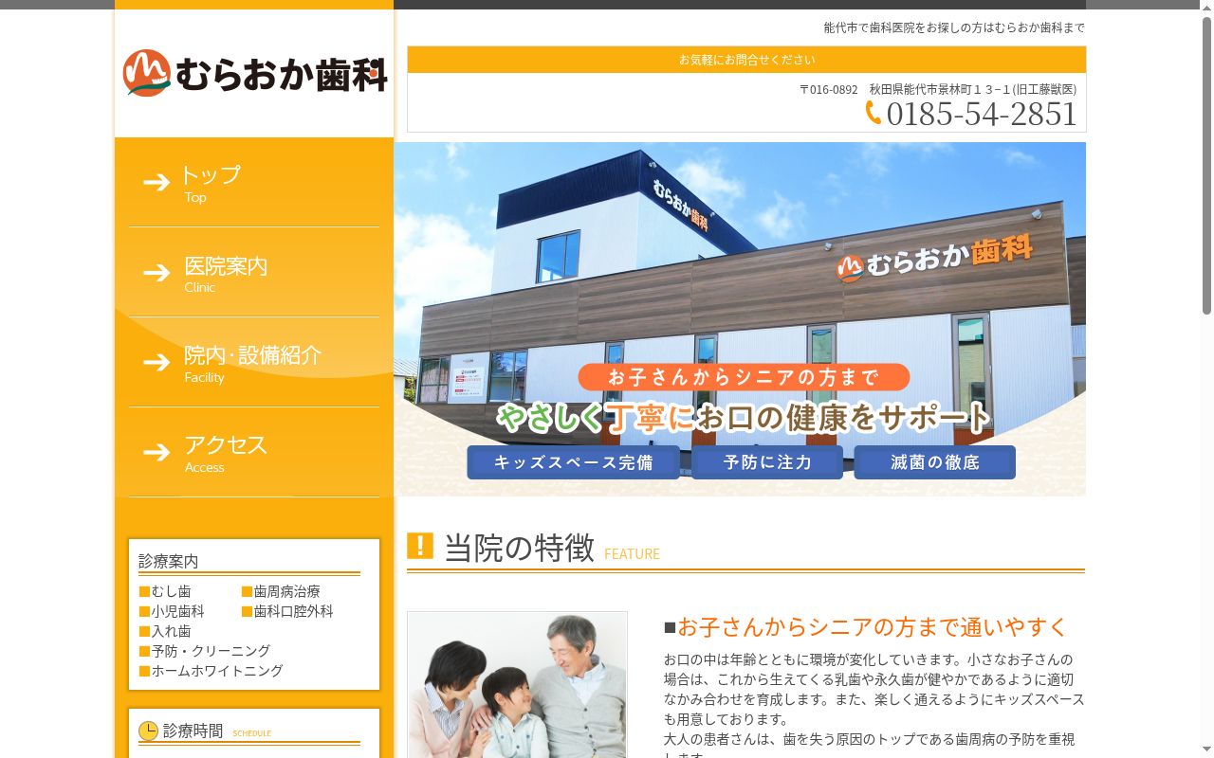Click the 滅菌の徹底 banner label
Image resolution: width=1214 pixels, height=758 pixels.
(x=934, y=462)
